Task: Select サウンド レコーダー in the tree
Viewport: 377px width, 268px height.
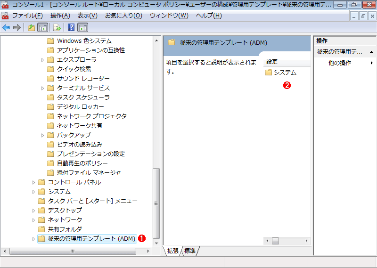Action: [83, 79]
